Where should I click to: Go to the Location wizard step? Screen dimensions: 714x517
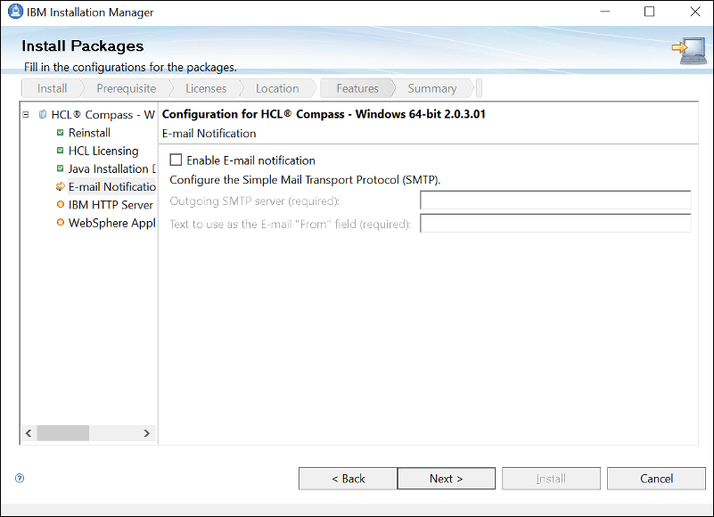click(x=277, y=88)
